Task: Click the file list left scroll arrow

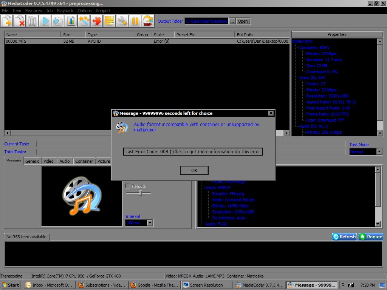Action: point(8,133)
